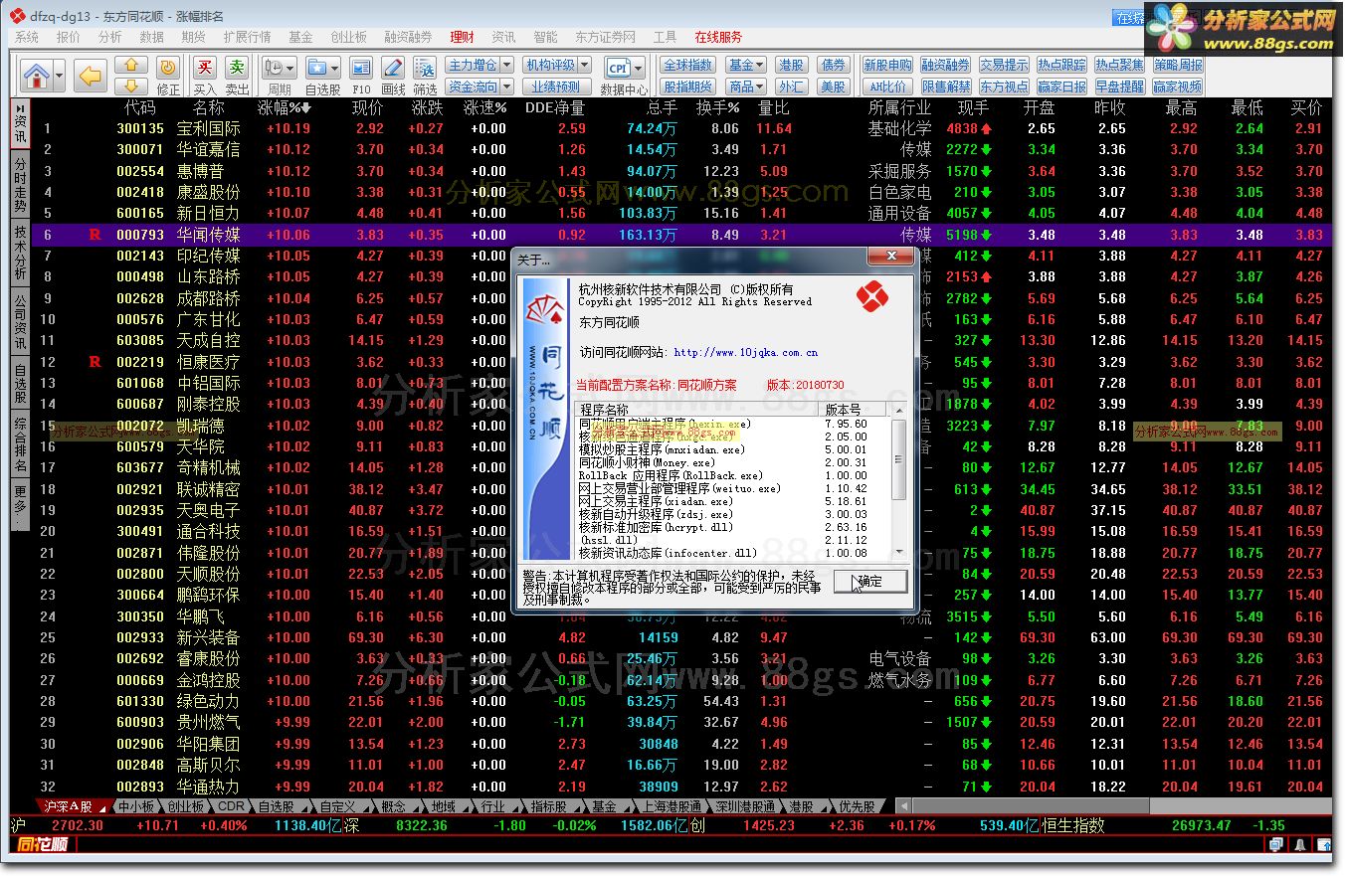Open the home page icon in the toolbar
This screenshot has height=876, width=1345.
pyautogui.click(x=37, y=75)
